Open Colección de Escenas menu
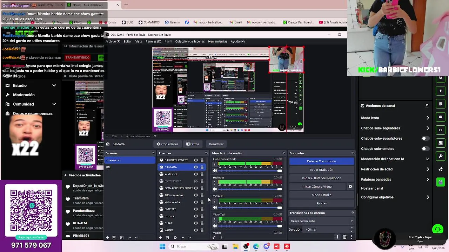449x252 pixels. point(190,41)
